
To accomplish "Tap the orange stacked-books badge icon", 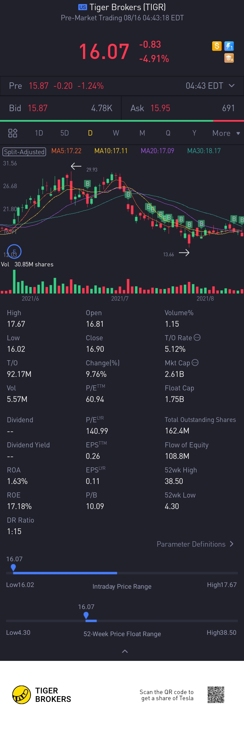I will (229, 58).
